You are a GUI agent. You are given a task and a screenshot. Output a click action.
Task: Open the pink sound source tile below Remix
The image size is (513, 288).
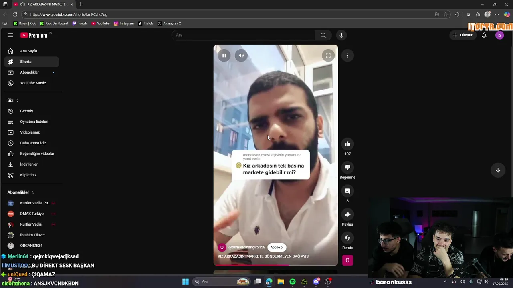347,260
